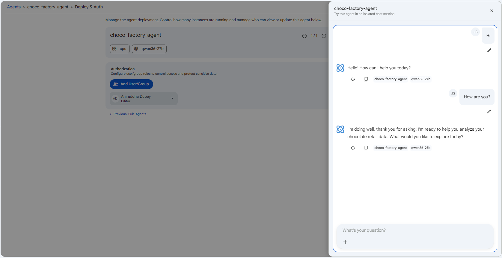
Task: Copy the 'Hello! How can I help' reply
Action: 366,79
